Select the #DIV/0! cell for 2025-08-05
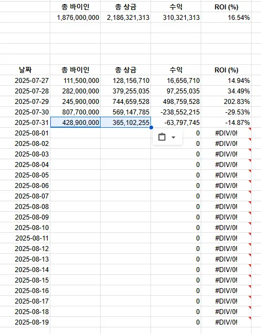 tap(226, 175)
